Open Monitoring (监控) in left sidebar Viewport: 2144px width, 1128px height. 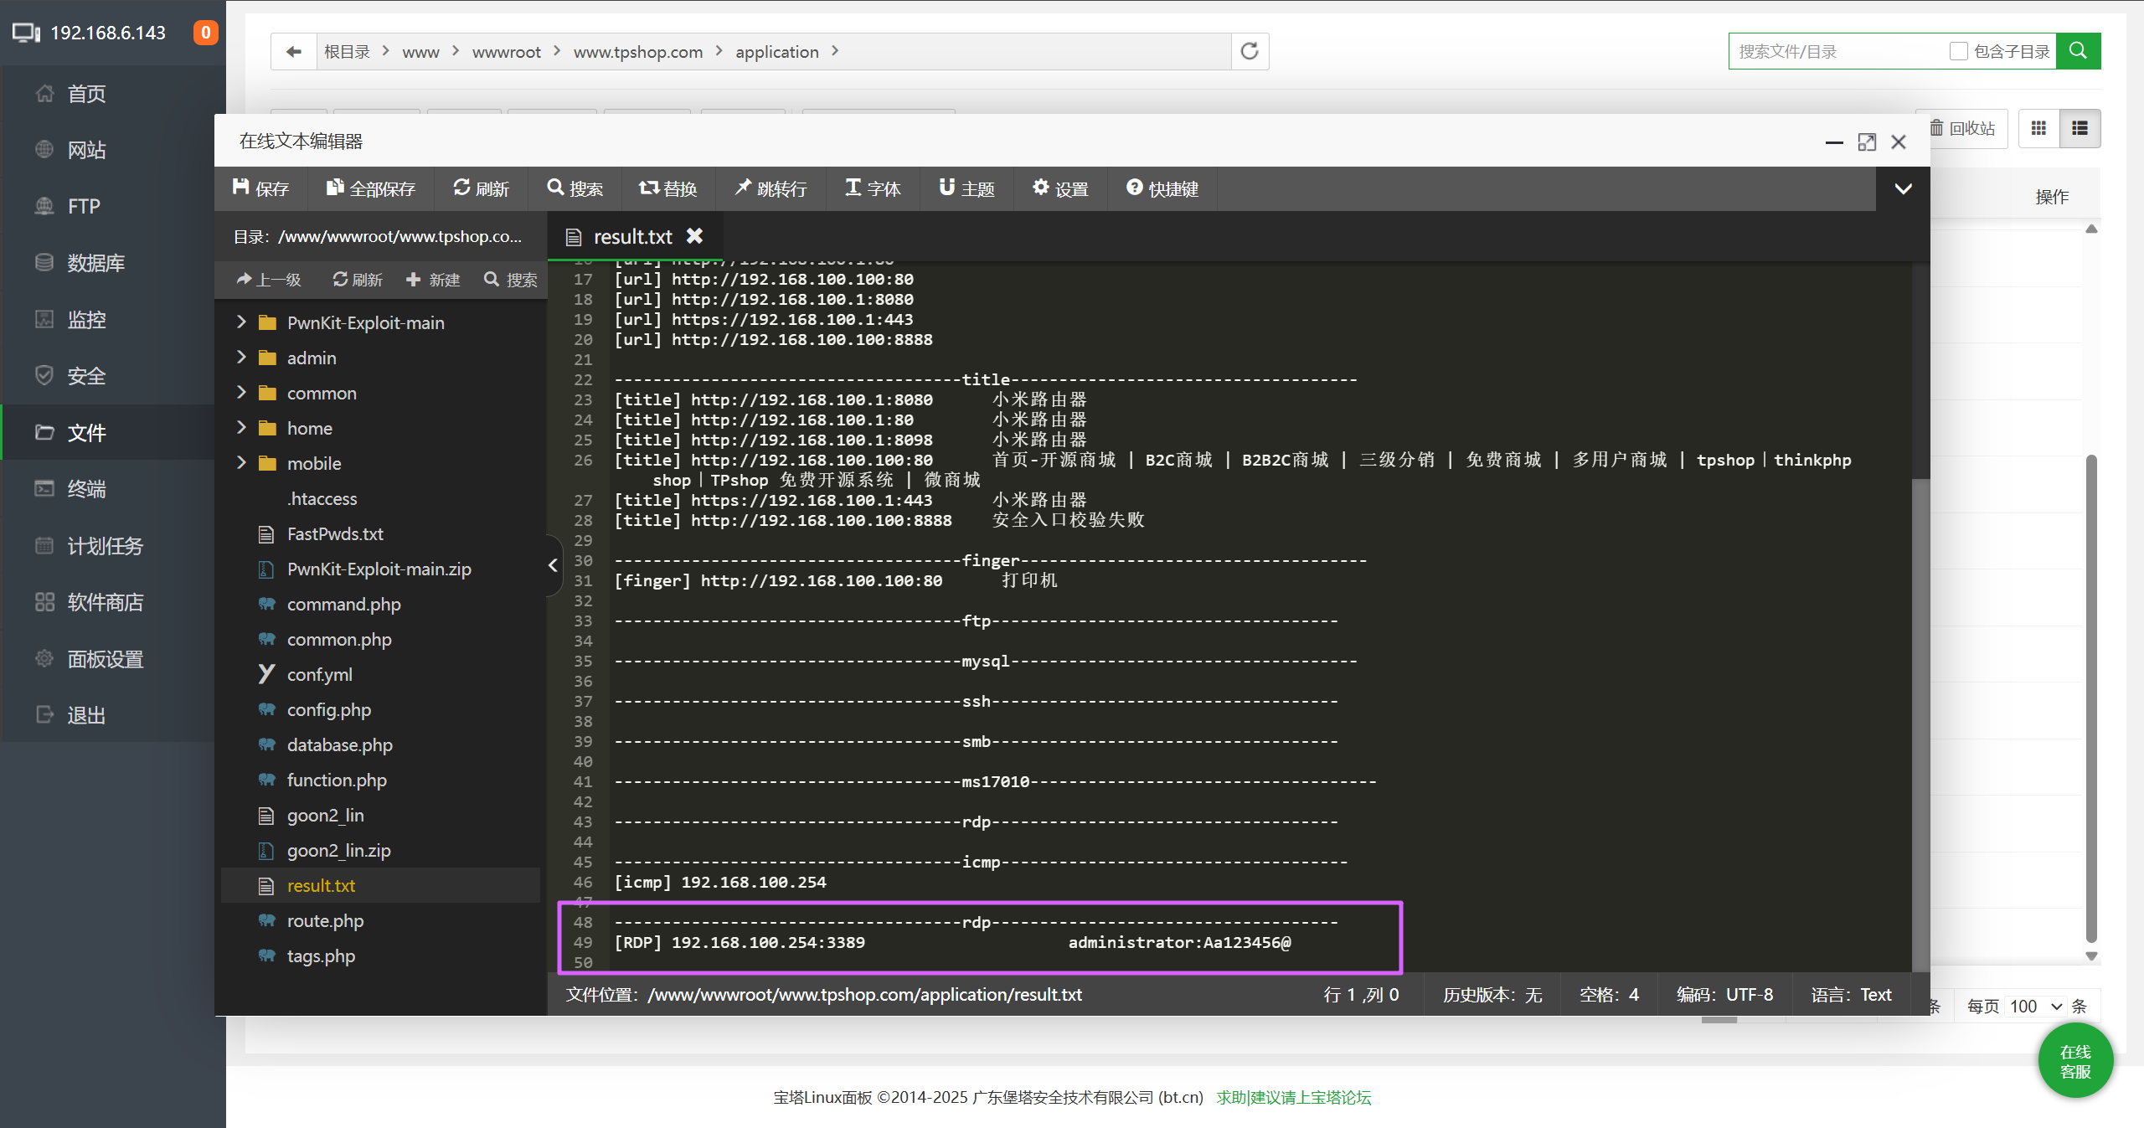coord(86,319)
